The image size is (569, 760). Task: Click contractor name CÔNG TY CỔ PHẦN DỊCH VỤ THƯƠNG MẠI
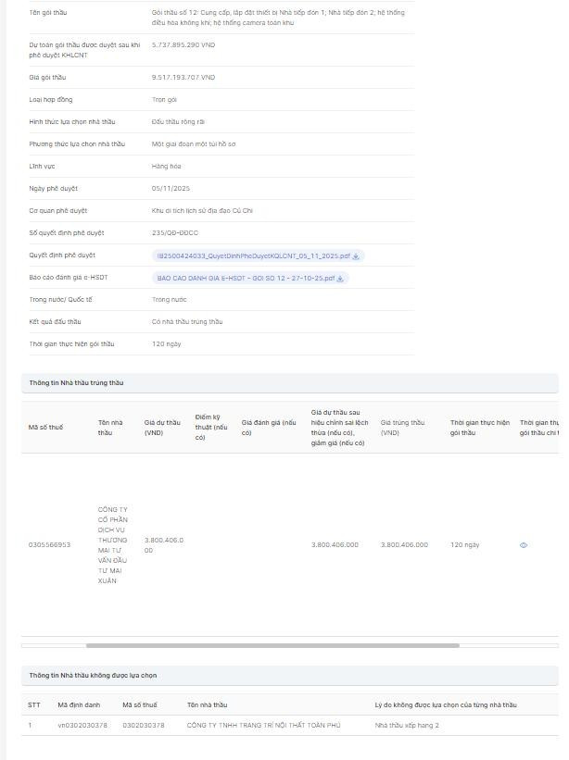(x=113, y=545)
